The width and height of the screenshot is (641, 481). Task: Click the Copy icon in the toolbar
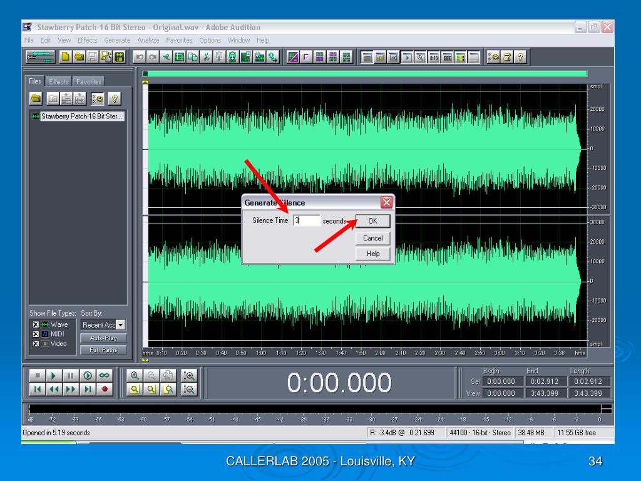tap(193, 57)
